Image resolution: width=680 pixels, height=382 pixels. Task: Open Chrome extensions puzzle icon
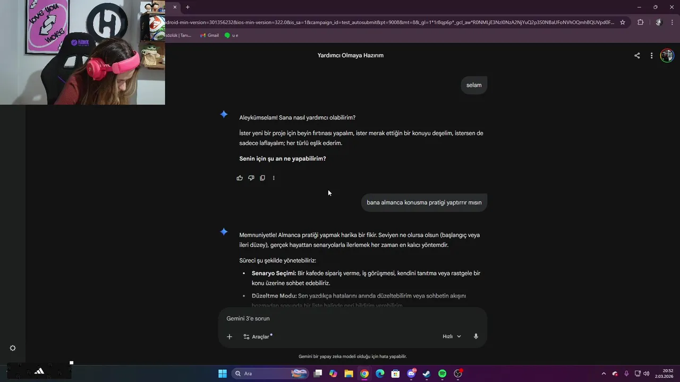640,22
